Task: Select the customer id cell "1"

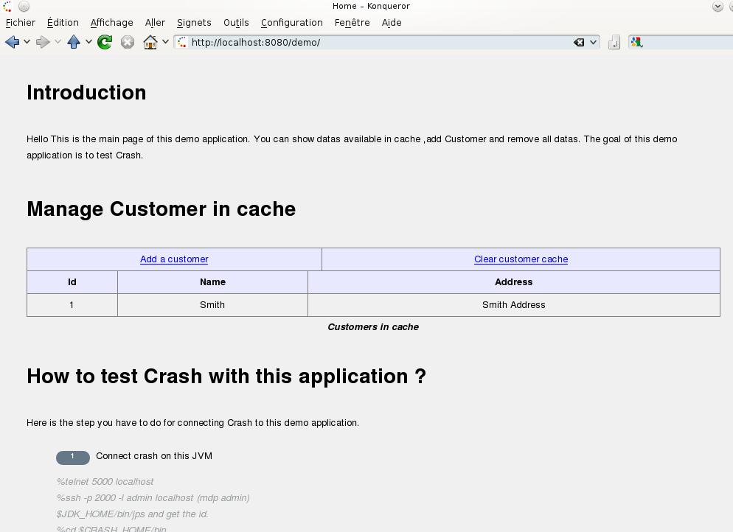Action: 72,305
